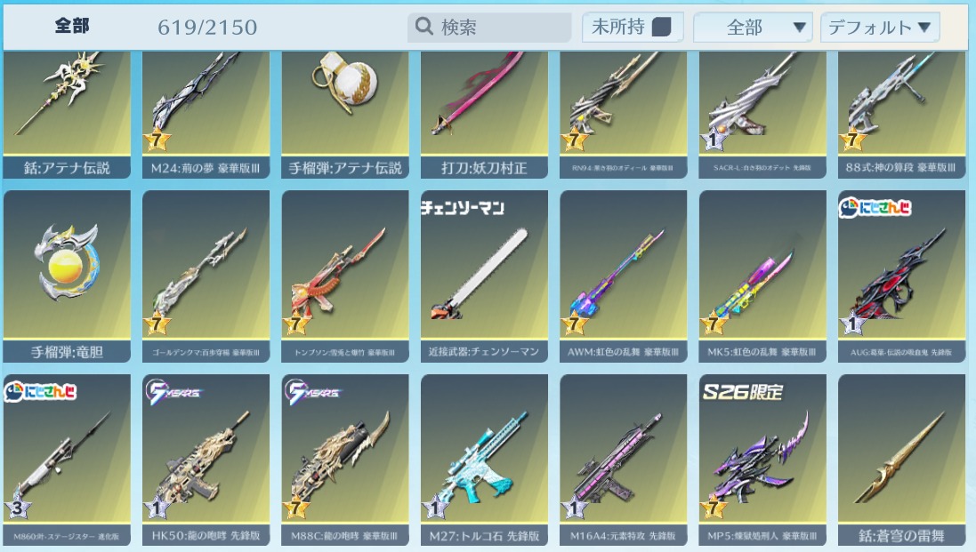Select the MK5:虹色の乱舞 rainbow skin
Viewport: 976px width, 552px height.
coord(762,276)
